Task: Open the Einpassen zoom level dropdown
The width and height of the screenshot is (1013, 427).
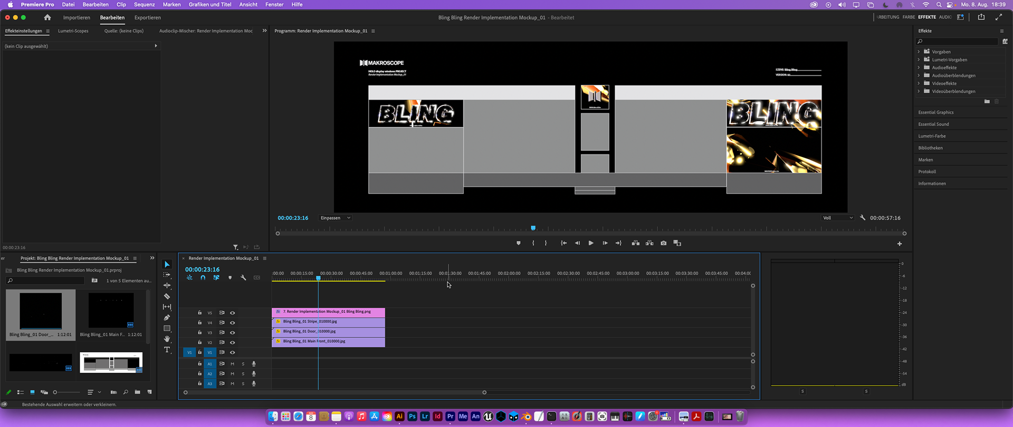Action: tap(335, 218)
